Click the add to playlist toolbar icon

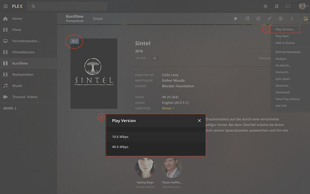247,18
